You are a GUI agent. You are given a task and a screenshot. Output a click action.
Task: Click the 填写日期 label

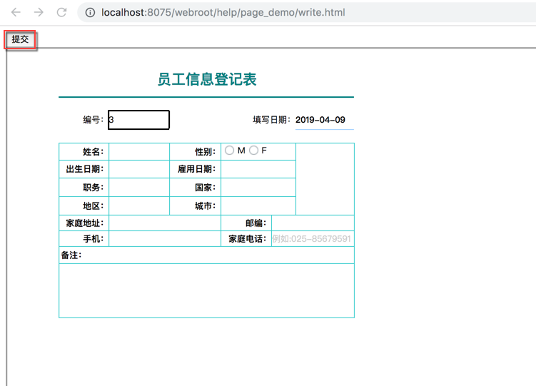point(271,120)
